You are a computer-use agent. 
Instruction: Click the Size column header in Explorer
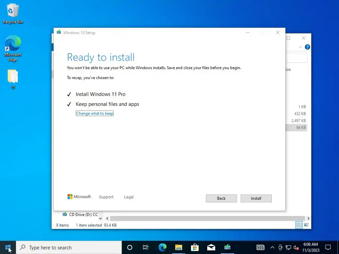(x=288, y=69)
